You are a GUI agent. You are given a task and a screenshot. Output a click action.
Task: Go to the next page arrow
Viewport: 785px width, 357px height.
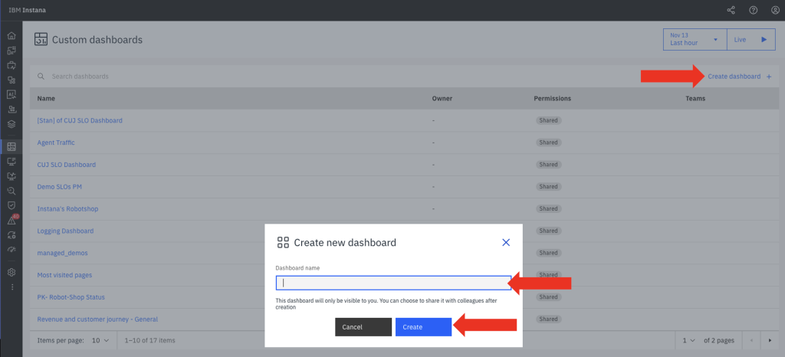tap(770, 340)
